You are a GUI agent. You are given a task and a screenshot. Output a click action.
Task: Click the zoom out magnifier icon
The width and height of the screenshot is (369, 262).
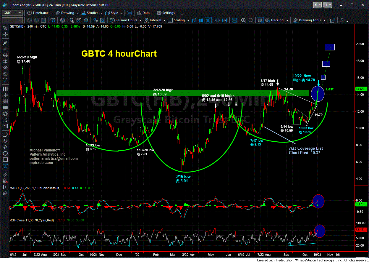click(x=251, y=20)
